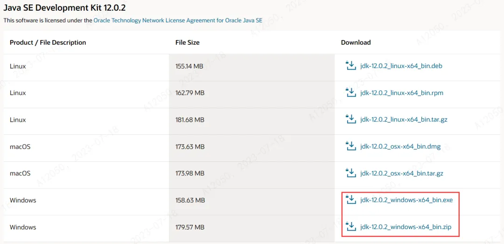Click the Java SE Development Kit 12.0.2 heading

[x=64, y=8]
